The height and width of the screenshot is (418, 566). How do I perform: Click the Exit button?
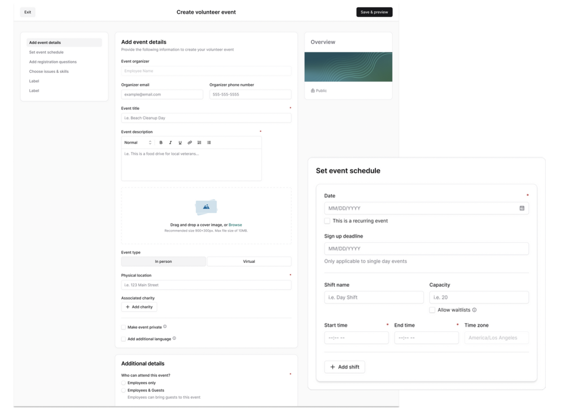(28, 12)
